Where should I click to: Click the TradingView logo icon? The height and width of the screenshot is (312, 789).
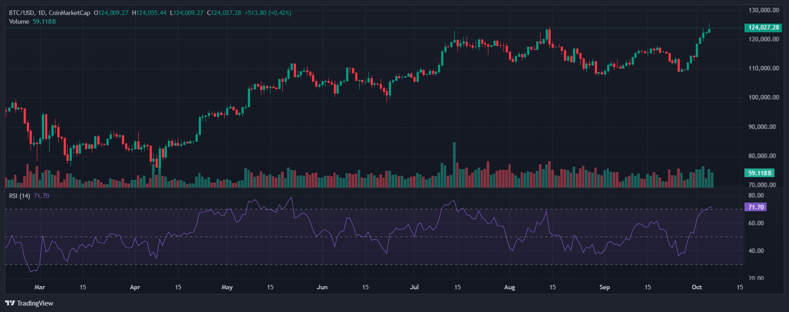click(10, 303)
